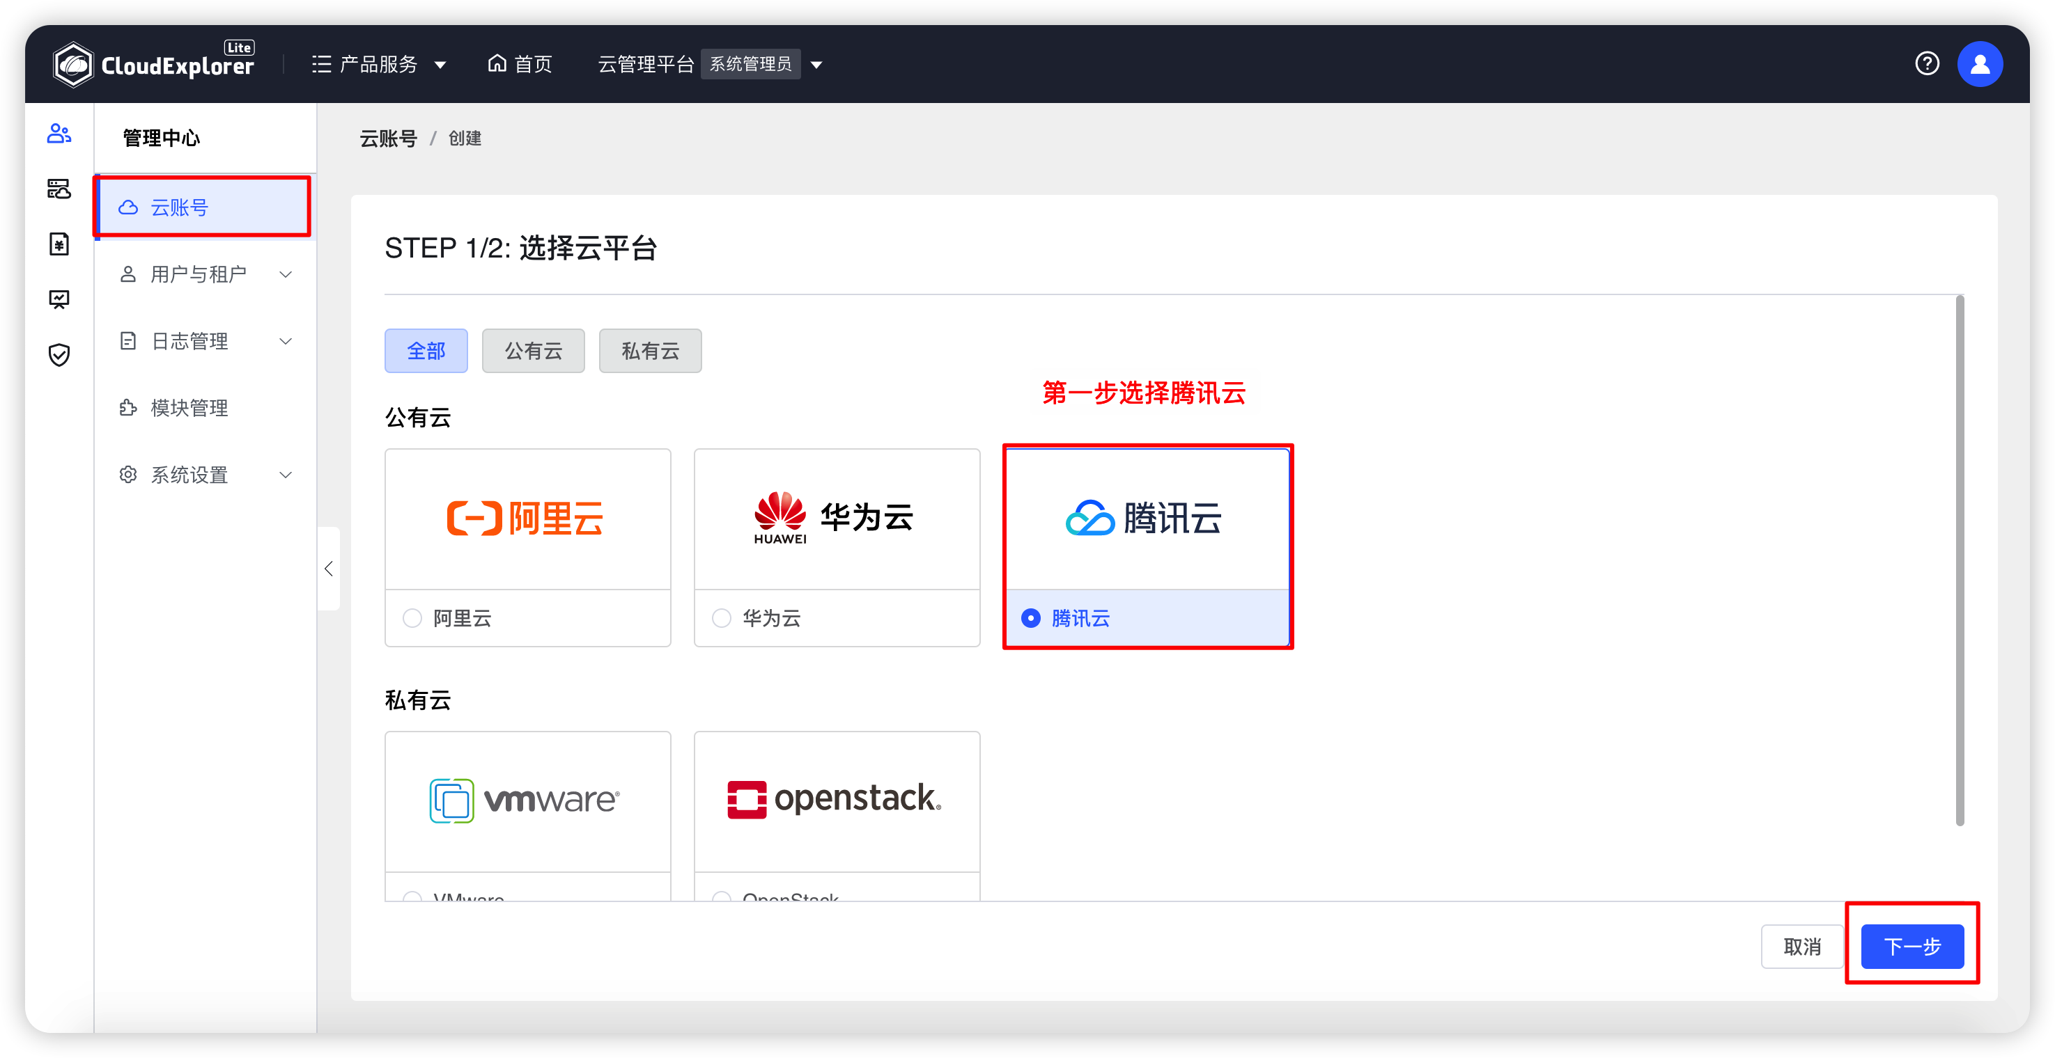Click the 管理中心 sidebar heading
Screen dimensions: 2055x1058
tap(161, 138)
